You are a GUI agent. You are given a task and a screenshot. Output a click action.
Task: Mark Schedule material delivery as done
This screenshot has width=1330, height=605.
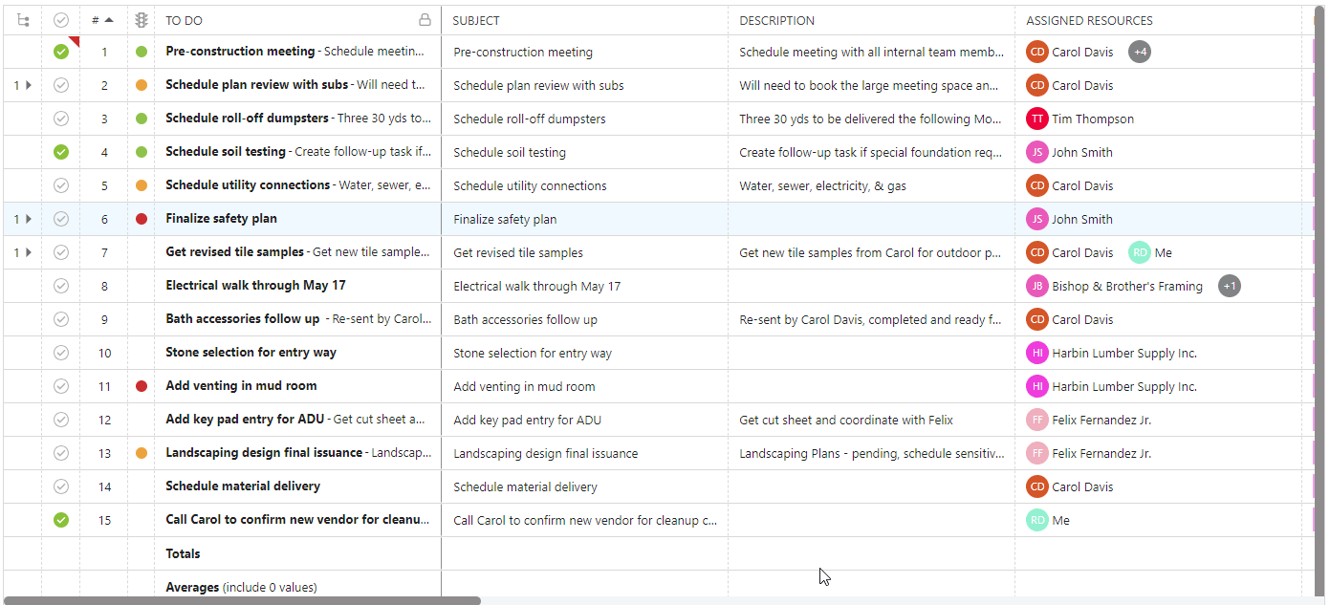point(60,486)
